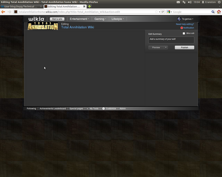Bookmark page with the star icon
Viewport: 222px width, 177px height.
point(156,12)
